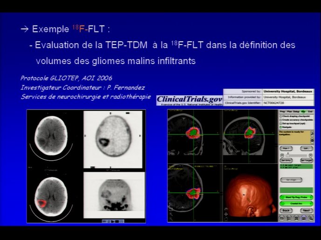Tick Check draping checkpoint
The width and height of the screenshot is (321, 240).
click(281, 116)
